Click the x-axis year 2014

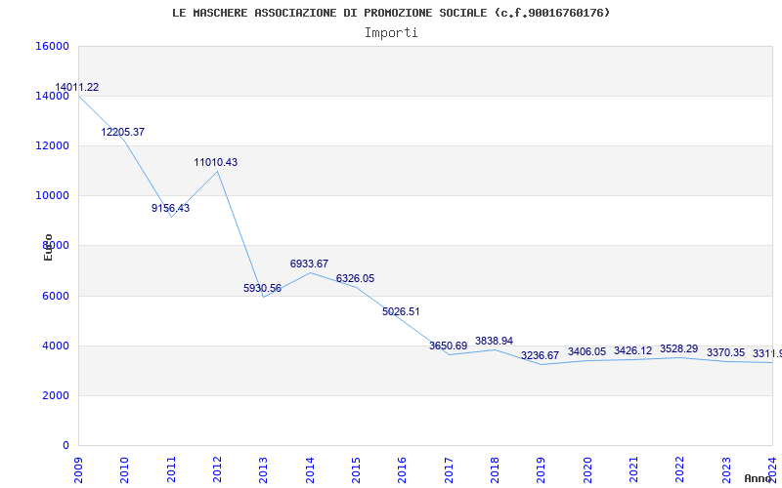(310, 469)
